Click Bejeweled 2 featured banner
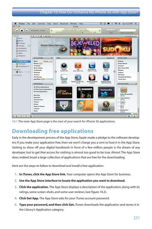This screenshot has height=229, width=152. pyautogui.click(x=85, y=47)
